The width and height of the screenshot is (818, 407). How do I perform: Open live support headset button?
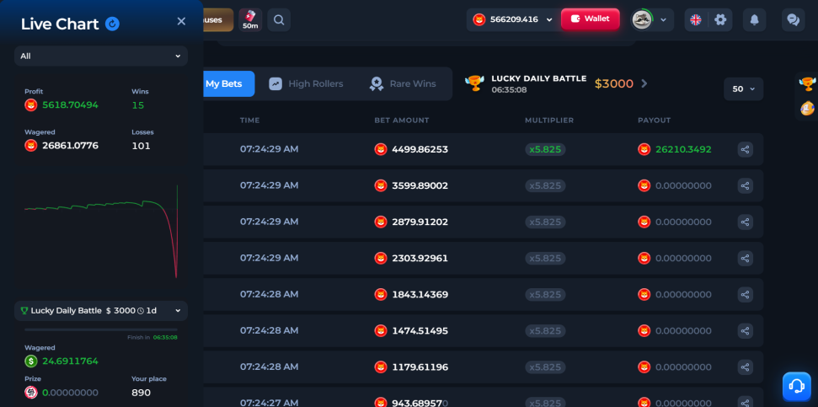pos(797,386)
